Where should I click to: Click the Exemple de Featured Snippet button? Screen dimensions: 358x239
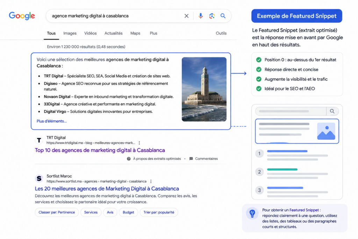[296, 16]
